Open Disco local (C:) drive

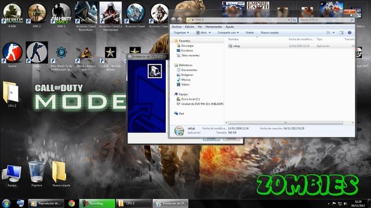point(191,99)
